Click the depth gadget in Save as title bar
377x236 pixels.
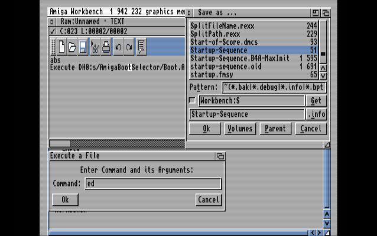pos(326,13)
